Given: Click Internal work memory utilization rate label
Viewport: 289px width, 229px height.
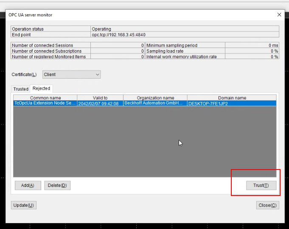Looking at the screenshot, I should tap(181, 57).
